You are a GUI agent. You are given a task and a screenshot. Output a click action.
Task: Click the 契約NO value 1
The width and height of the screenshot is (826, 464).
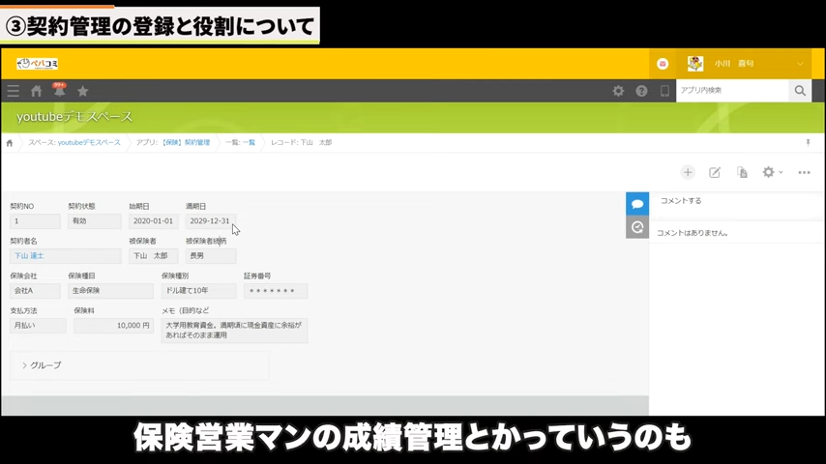pos(35,221)
